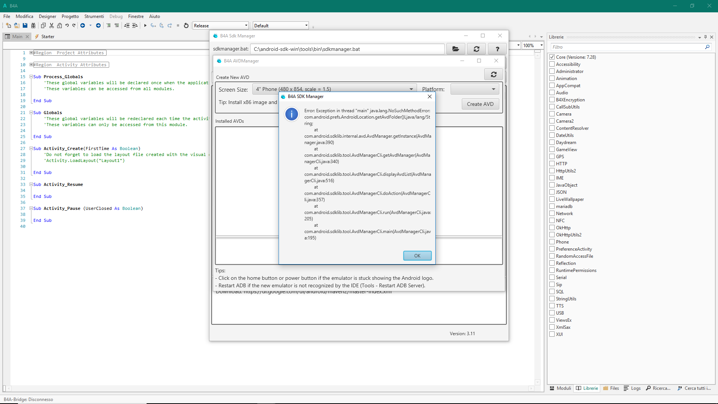Enable the XUI library checkbox

point(552,334)
